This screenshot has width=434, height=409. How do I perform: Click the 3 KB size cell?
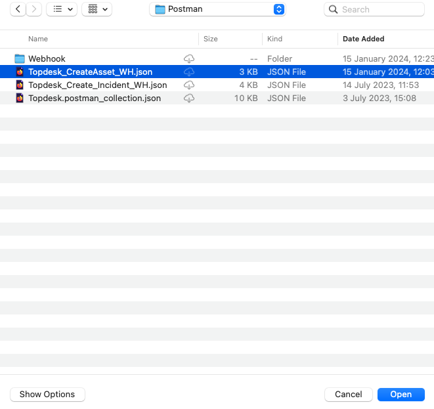248,72
